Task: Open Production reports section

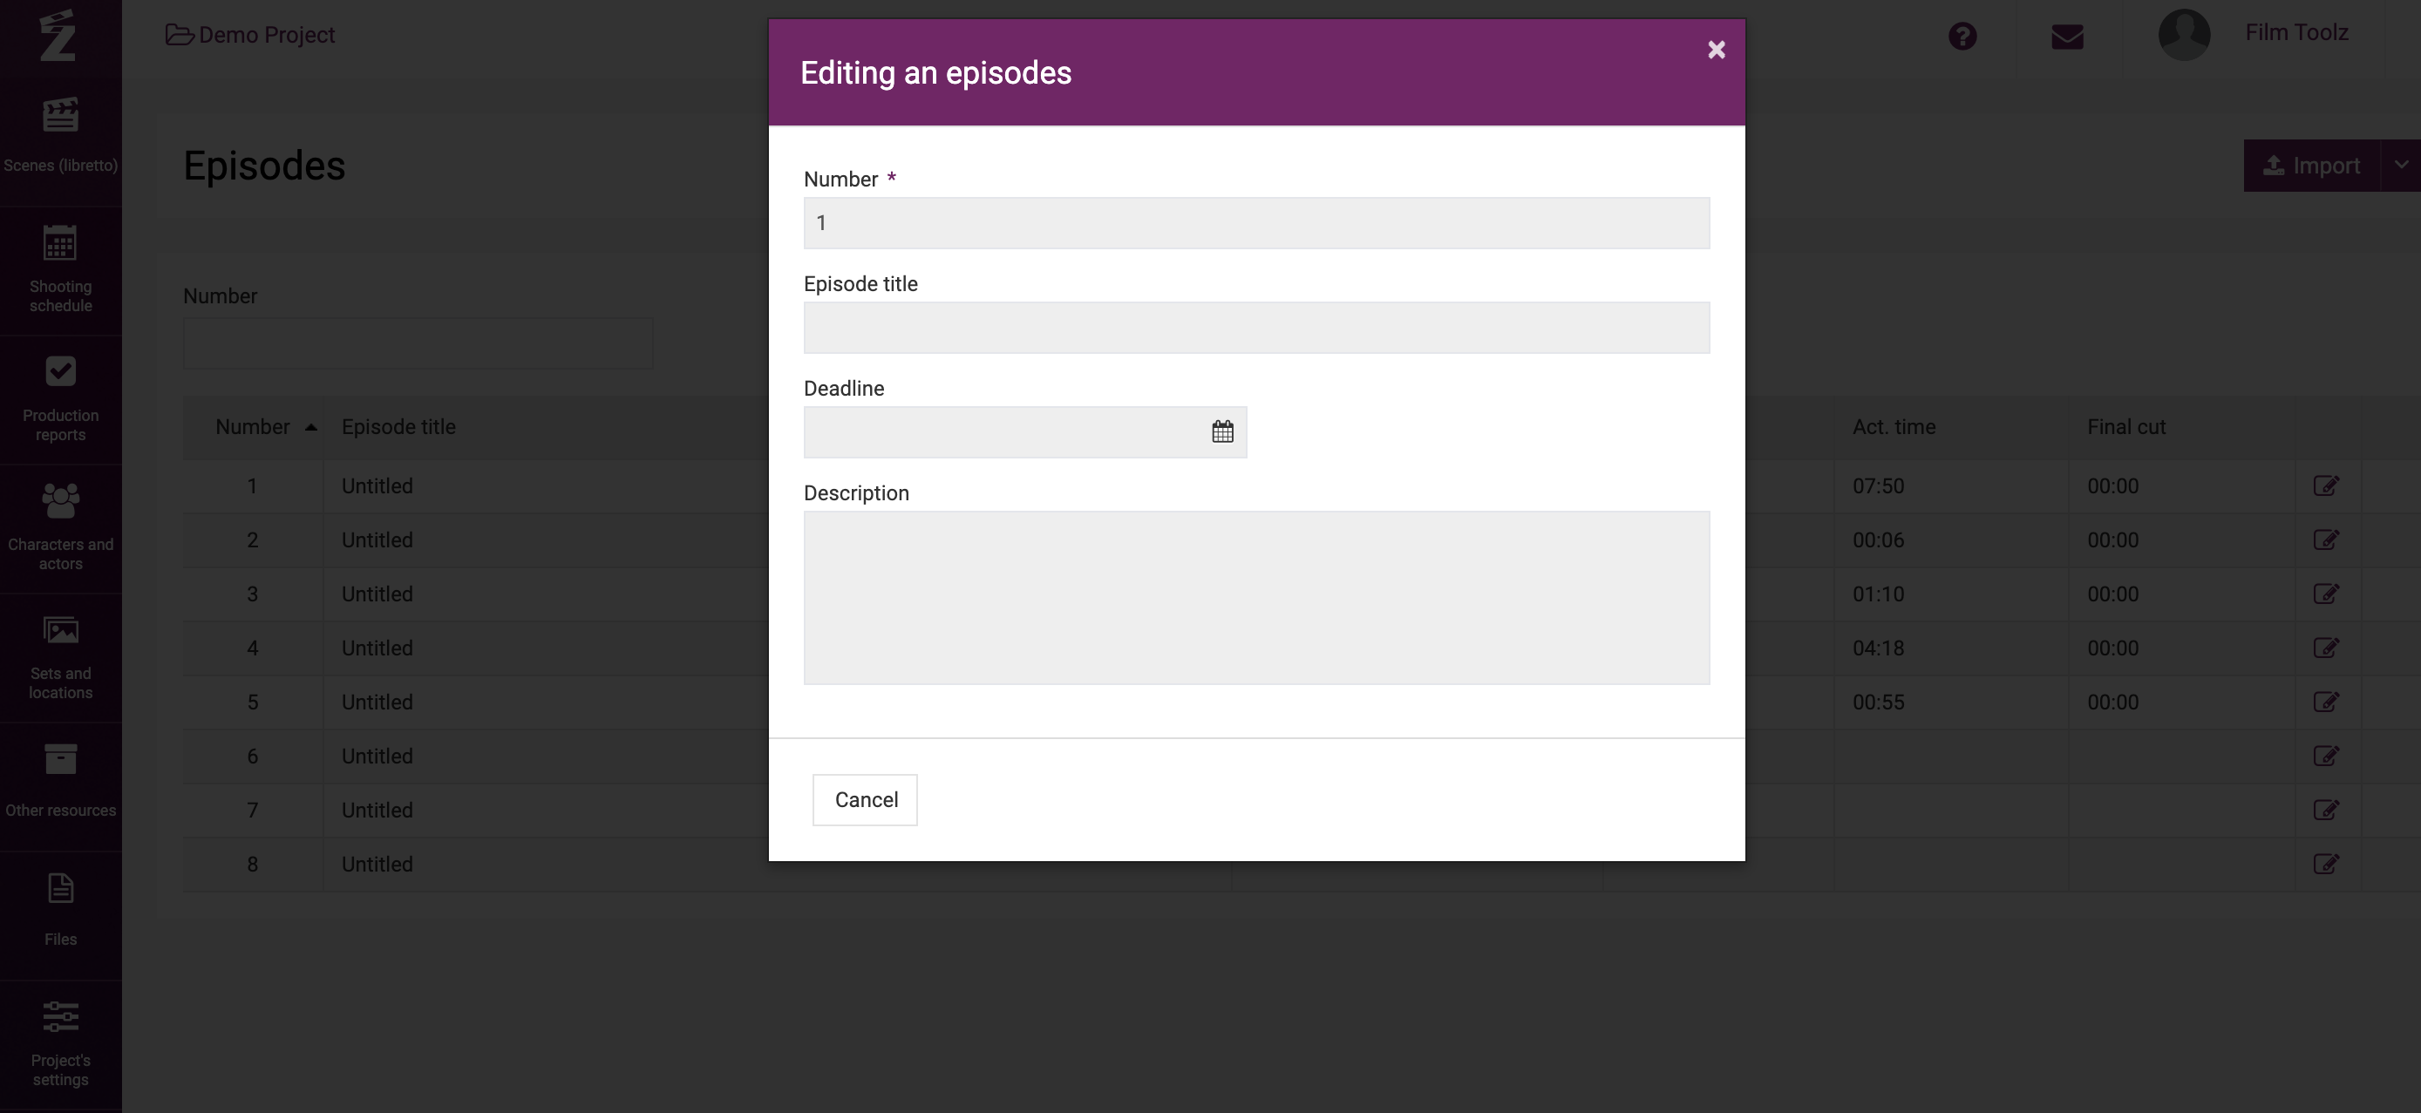Action: [x=60, y=399]
